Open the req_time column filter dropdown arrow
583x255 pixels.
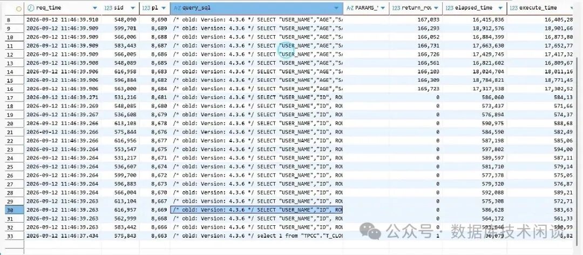click(95, 8)
